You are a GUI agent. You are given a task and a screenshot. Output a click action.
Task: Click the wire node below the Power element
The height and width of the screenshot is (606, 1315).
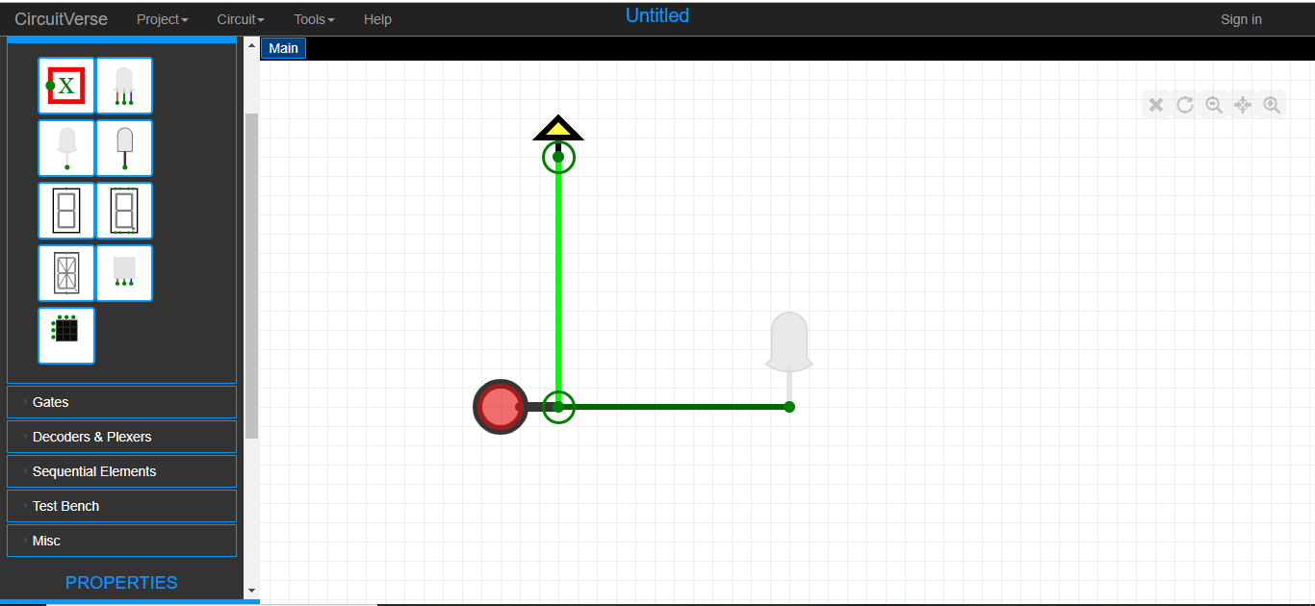click(x=558, y=157)
